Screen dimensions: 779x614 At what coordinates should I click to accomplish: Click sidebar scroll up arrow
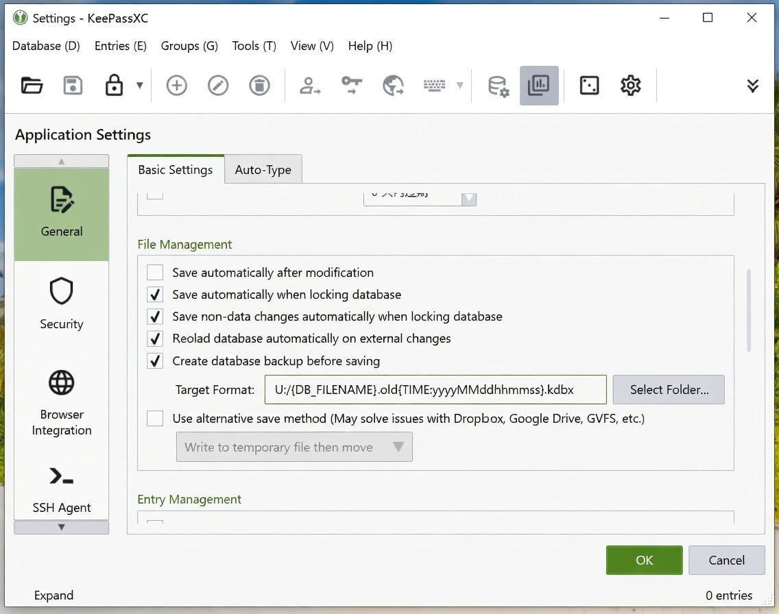62,161
